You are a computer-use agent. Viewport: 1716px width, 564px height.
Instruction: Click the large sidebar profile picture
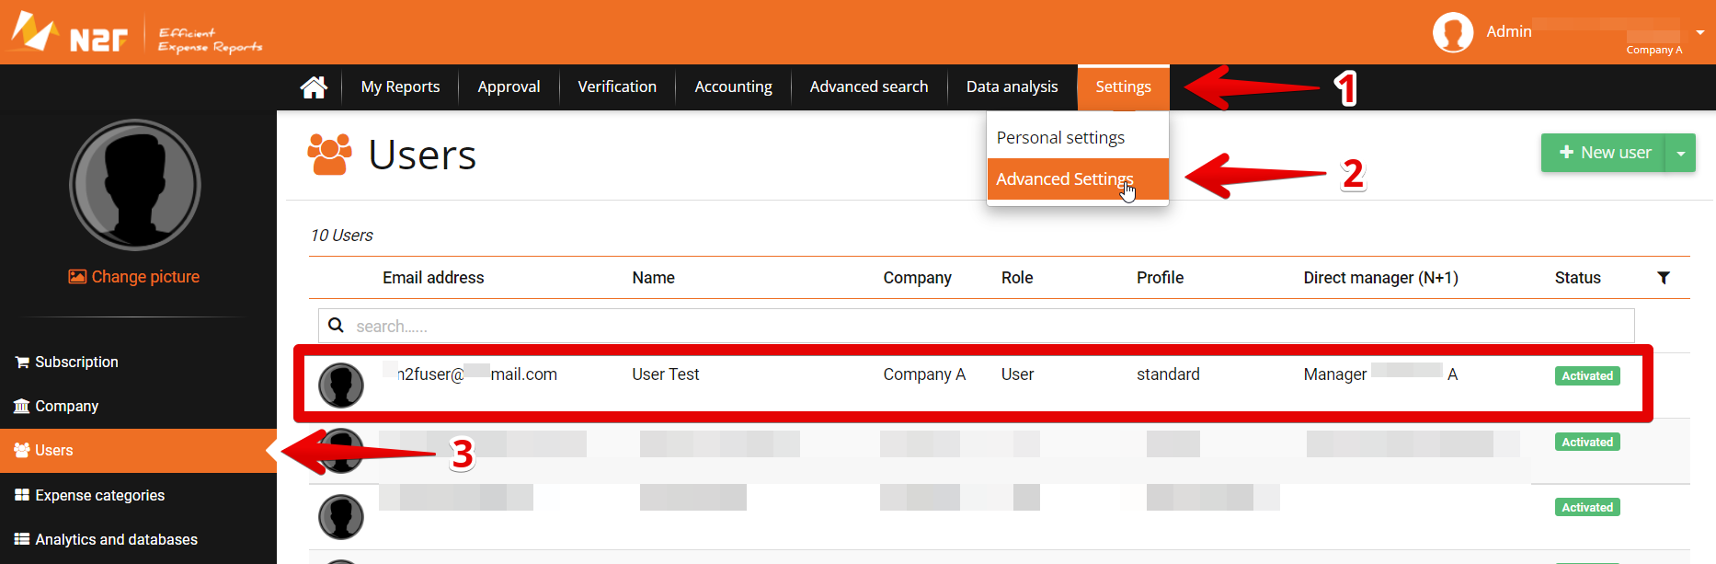point(135,185)
